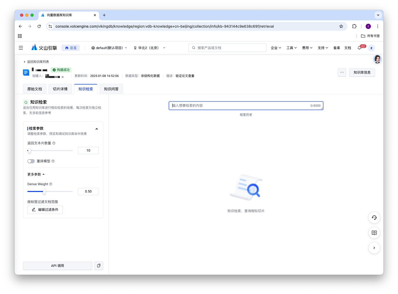Reload the browser page
Viewport: 398px width, 294px height.
click(39, 26)
